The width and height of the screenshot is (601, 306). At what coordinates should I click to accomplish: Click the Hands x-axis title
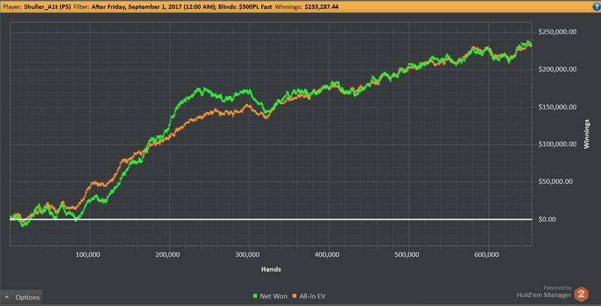[x=271, y=270]
